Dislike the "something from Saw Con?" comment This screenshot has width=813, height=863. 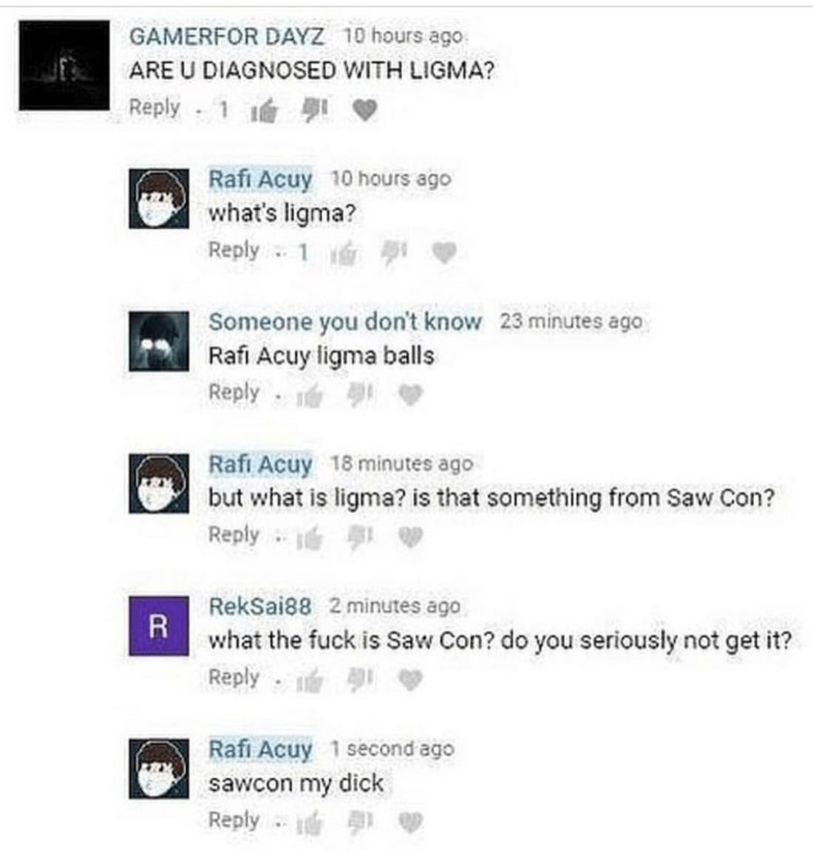tap(361, 538)
